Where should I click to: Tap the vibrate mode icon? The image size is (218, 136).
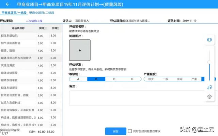click(x=209, y=40)
